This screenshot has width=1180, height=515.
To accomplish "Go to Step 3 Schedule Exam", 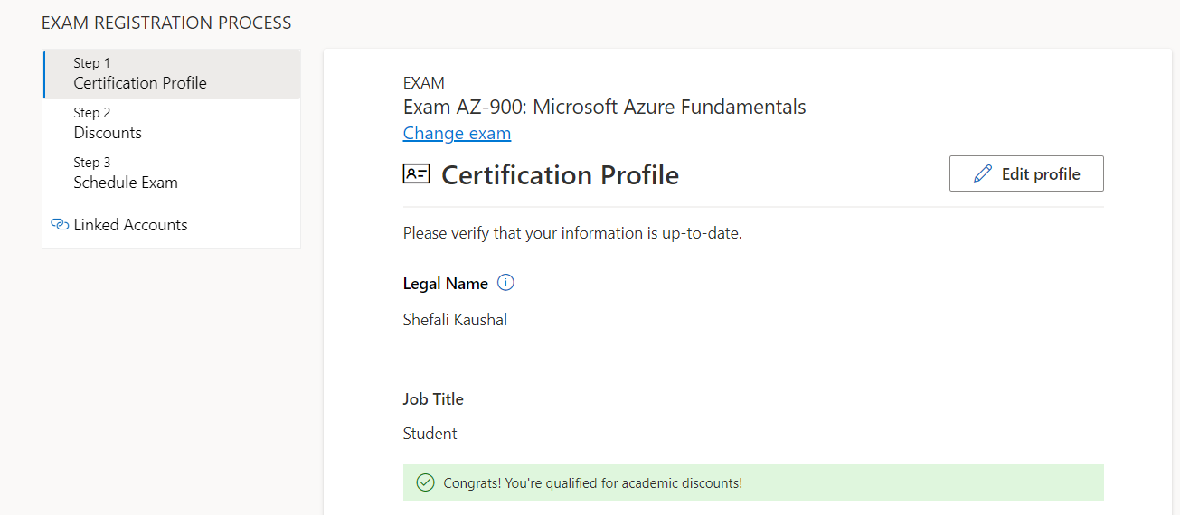I will pyautogui.click(x=172, y=173).
